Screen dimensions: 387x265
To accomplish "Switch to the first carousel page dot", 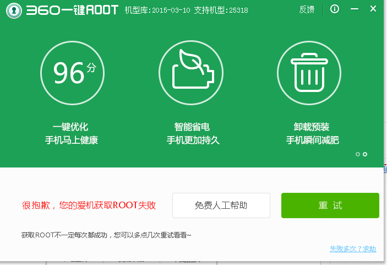I will tap(358, 154).
